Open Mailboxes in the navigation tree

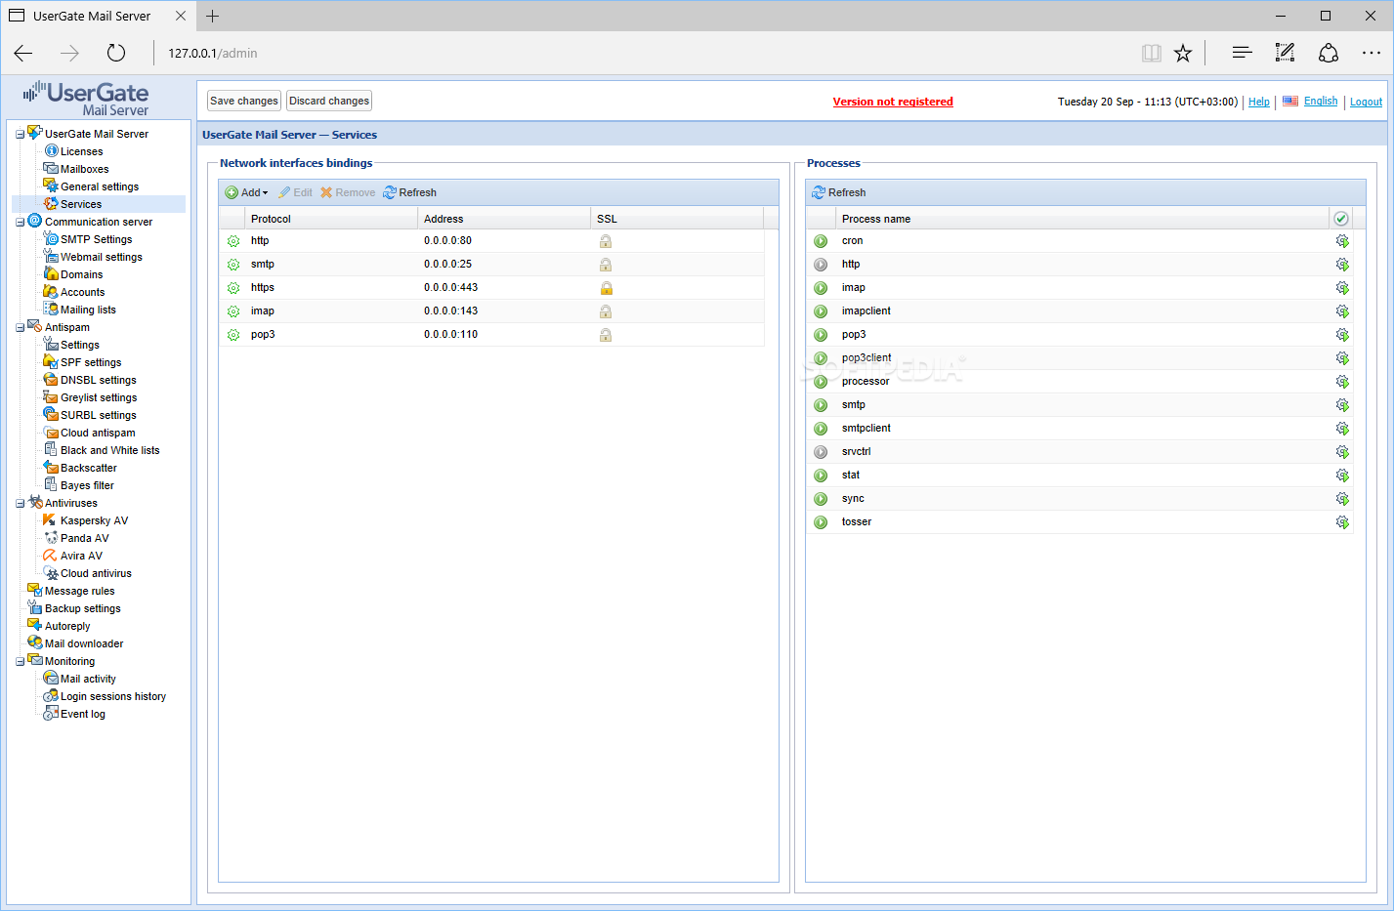tap(84, 169)
